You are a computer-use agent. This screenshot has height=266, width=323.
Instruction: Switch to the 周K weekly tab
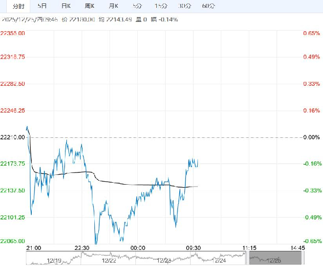pyautogui.click(x=90, y=6)
